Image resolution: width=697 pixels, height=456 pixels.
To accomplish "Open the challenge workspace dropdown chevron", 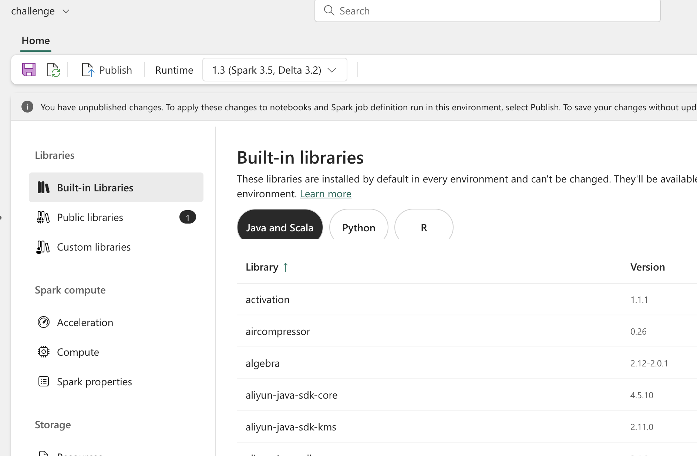I will tap(66, 11).
